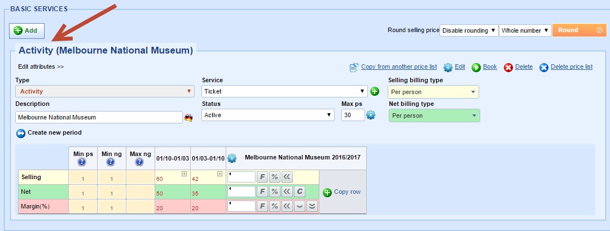Click gear icon next to Max ps
Screen dimensions: 610x231
point(371,115)
